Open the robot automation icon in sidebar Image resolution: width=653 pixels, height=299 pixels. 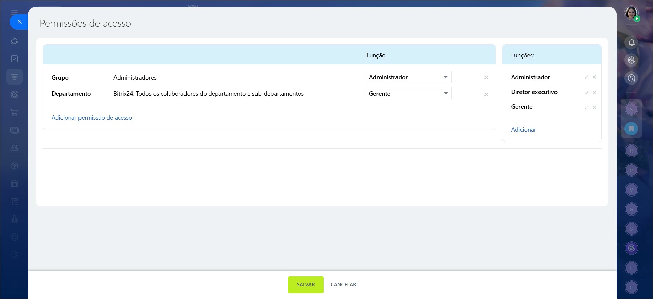click(14, 148)
